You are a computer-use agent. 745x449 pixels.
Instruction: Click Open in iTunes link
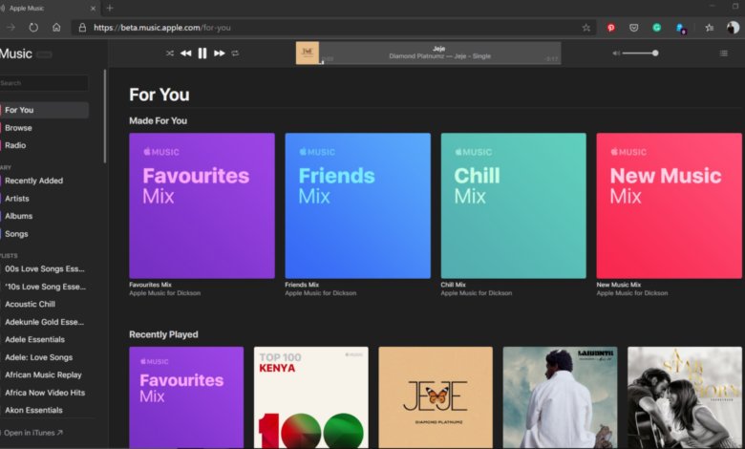coord(32,433)
